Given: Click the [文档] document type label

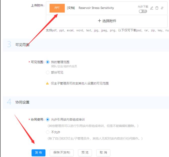Looking at the screenshot, I should pyautogui.click(x=71, y=8).
